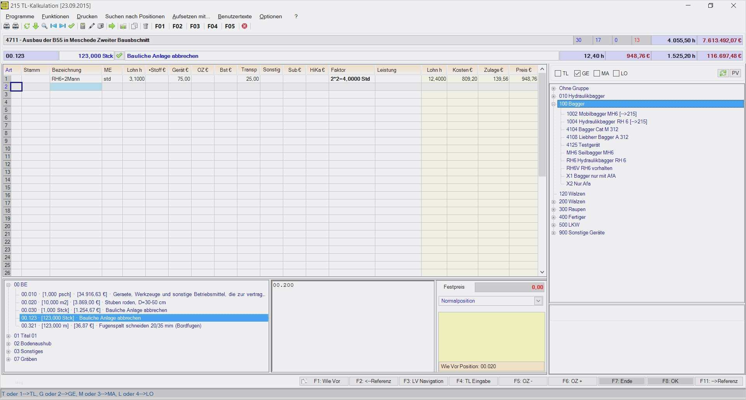
Task: Disable the GE checkbox
Action: pyautogui.click(x=577, y=73)
